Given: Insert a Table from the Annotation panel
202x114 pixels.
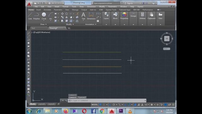Looking at the screenshot, I should [x=98, y=21].
